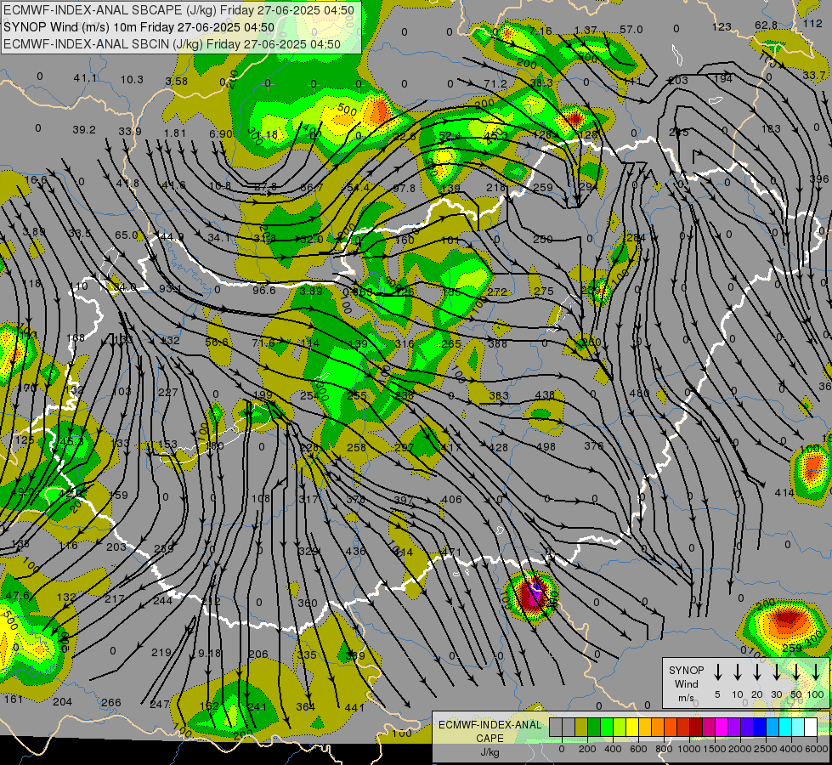
Task: Click the 5 m/s wind arrow in legend
Action: 717,672
